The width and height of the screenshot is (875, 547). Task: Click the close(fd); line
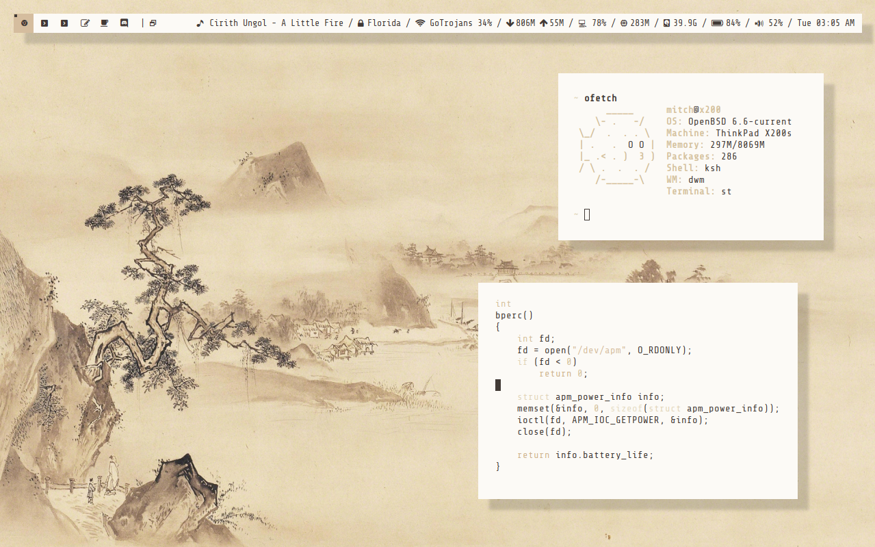[545, 431]
